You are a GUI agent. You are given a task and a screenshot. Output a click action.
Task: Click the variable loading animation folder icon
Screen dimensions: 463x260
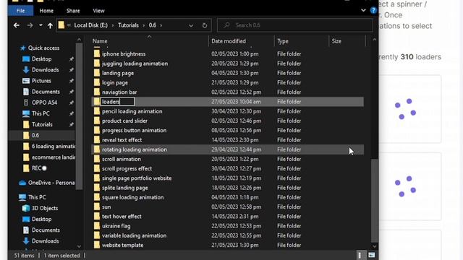(x=97, y=235)
